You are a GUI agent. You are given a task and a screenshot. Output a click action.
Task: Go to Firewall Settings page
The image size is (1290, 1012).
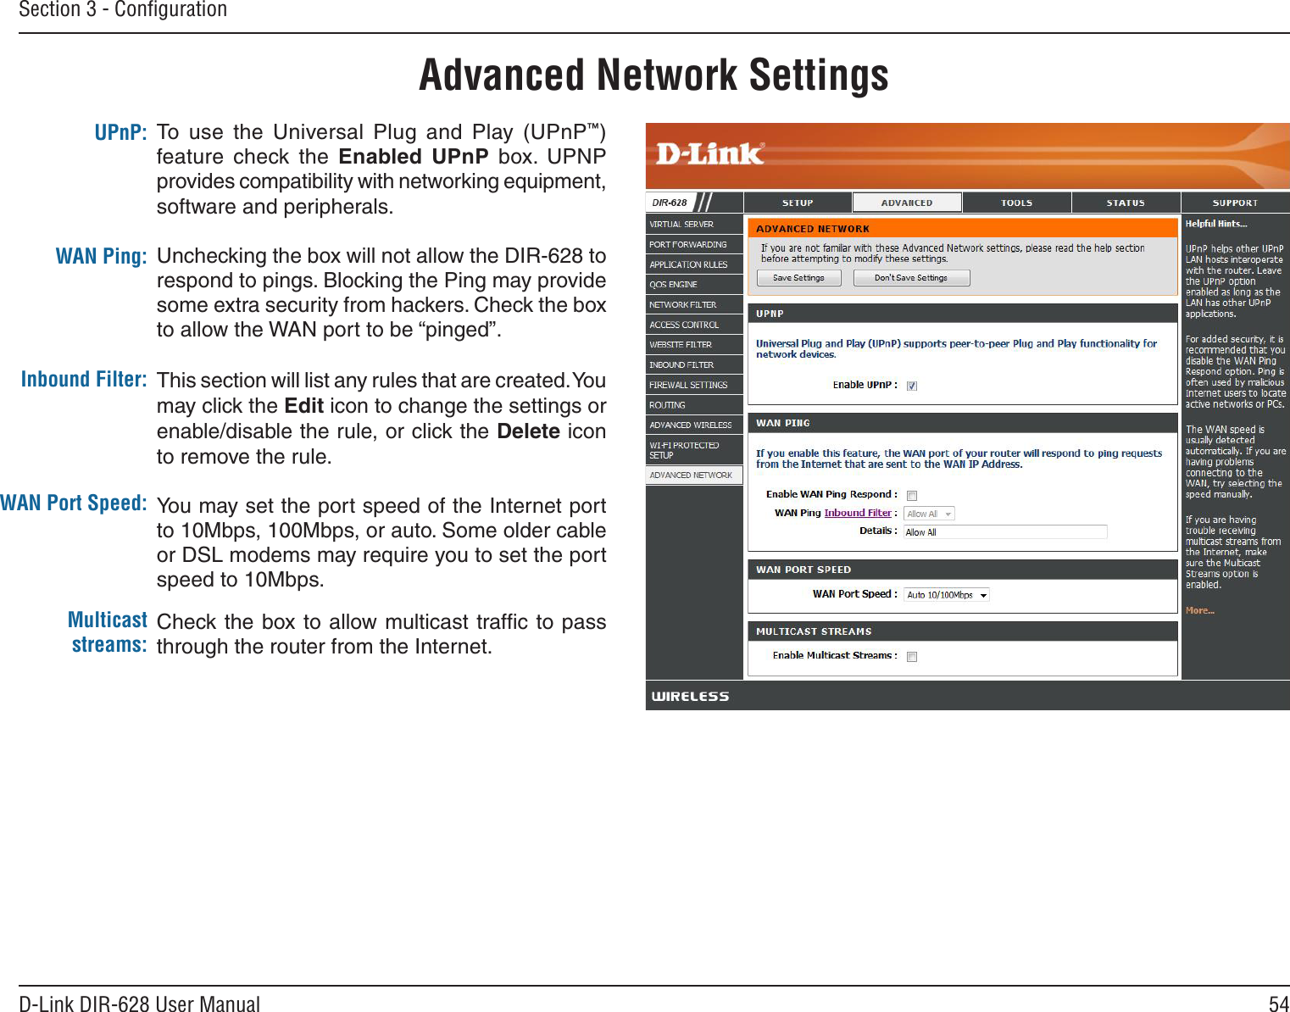click(x=694, y=385)
